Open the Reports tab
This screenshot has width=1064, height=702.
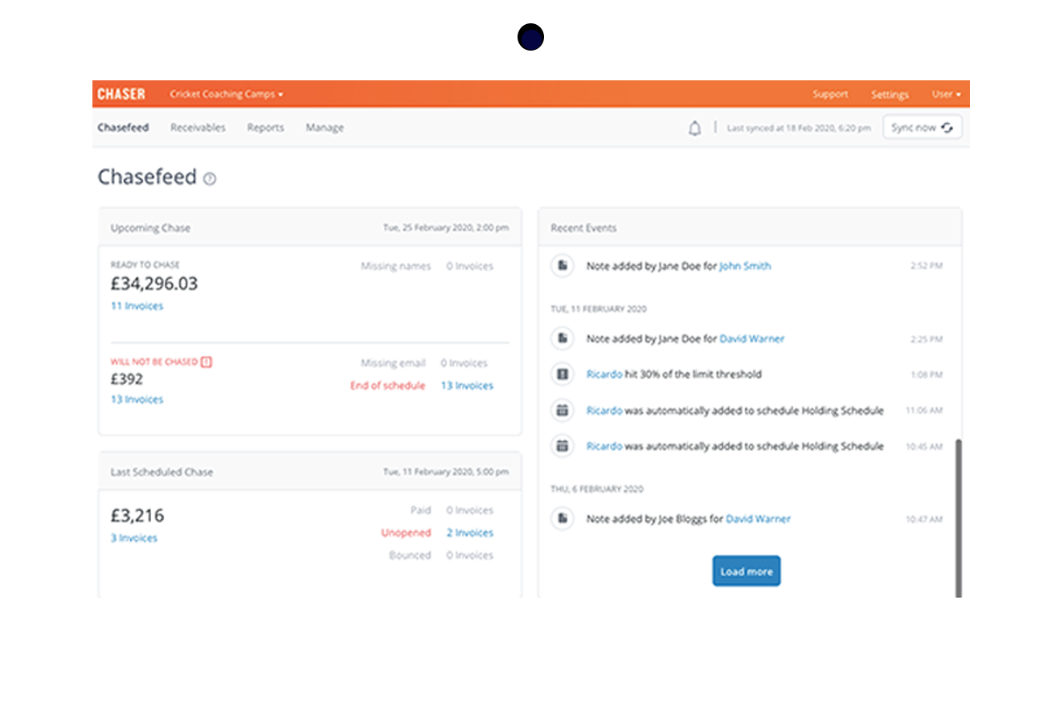coord(265,128)
